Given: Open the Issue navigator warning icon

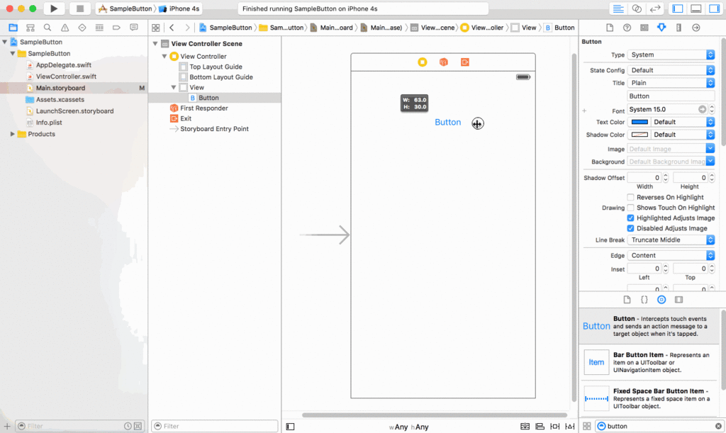Looking at the screenshot, I should point(65,28).
